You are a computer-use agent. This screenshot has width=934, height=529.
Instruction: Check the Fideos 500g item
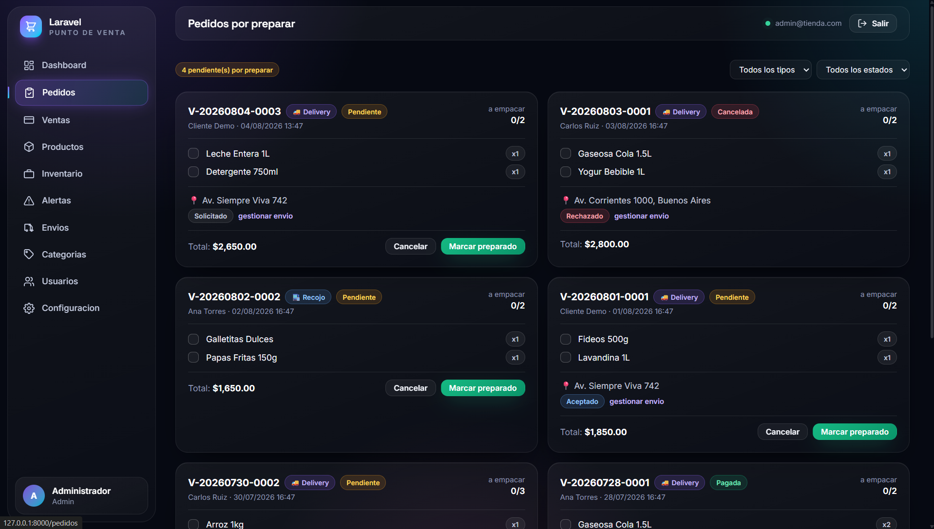pyautogui.click(x=566, y=339)
